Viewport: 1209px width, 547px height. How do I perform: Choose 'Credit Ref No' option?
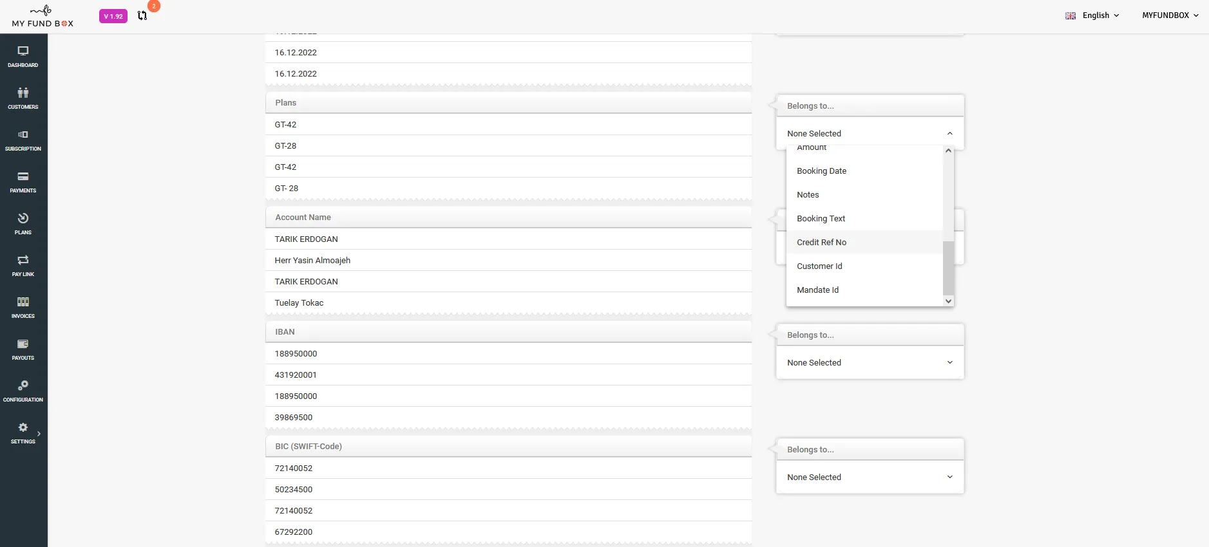[x=865, y=242]
